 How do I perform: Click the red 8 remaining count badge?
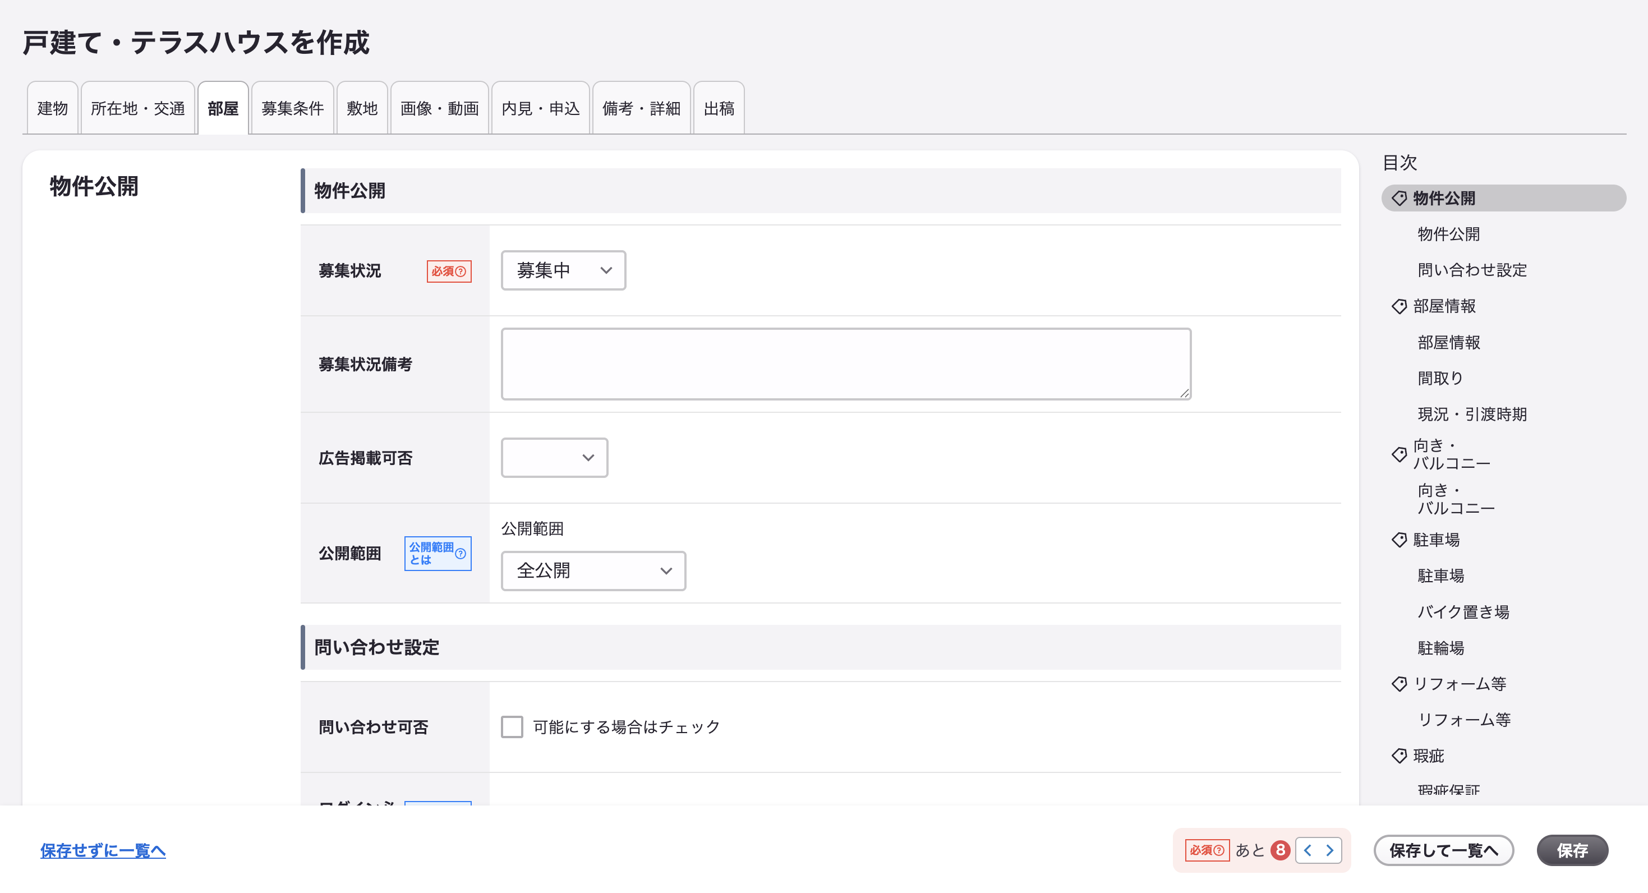pyautogui.click(x=1280, y=850)
